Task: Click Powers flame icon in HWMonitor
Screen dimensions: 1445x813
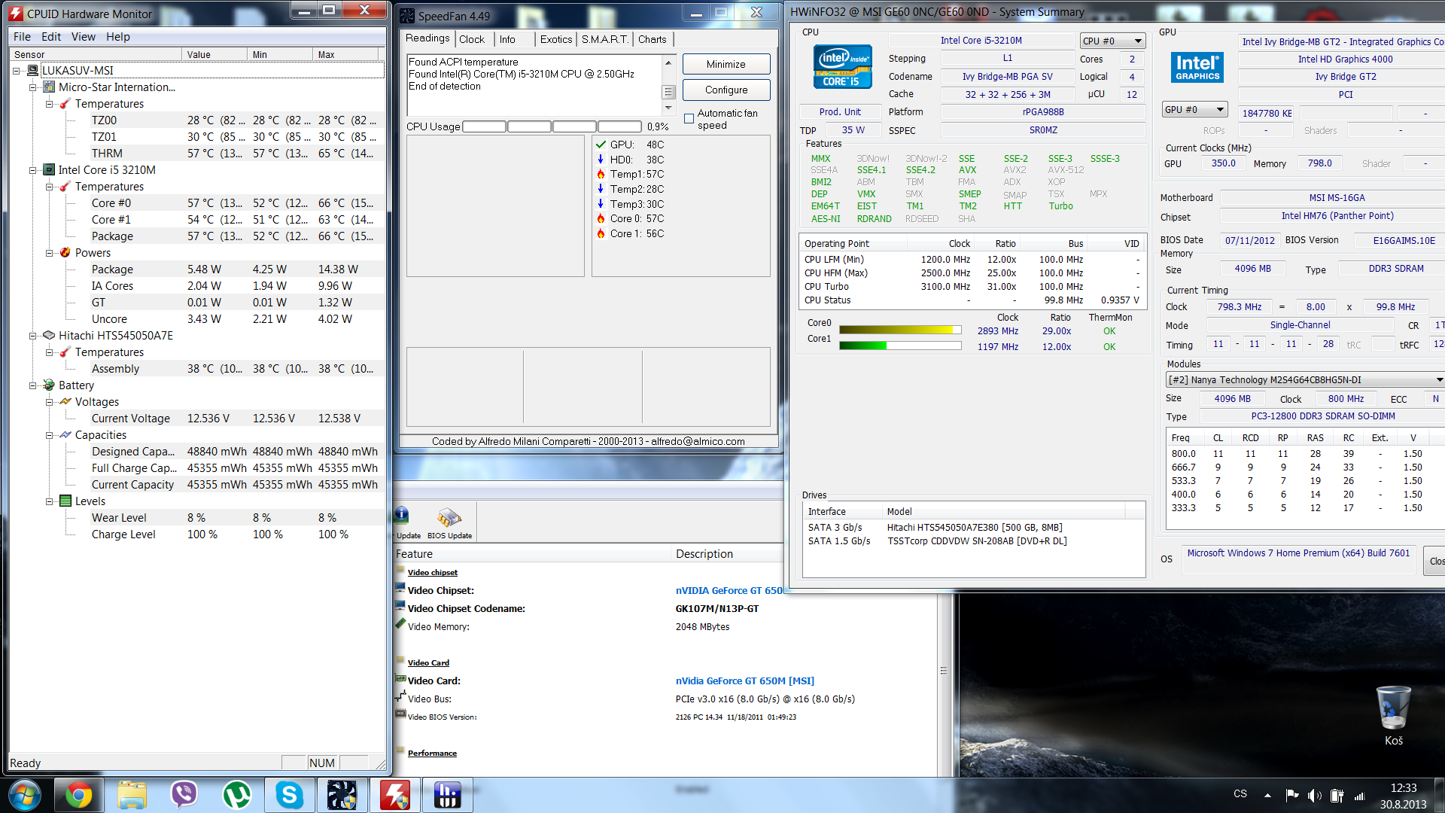Action: point(65,252)
